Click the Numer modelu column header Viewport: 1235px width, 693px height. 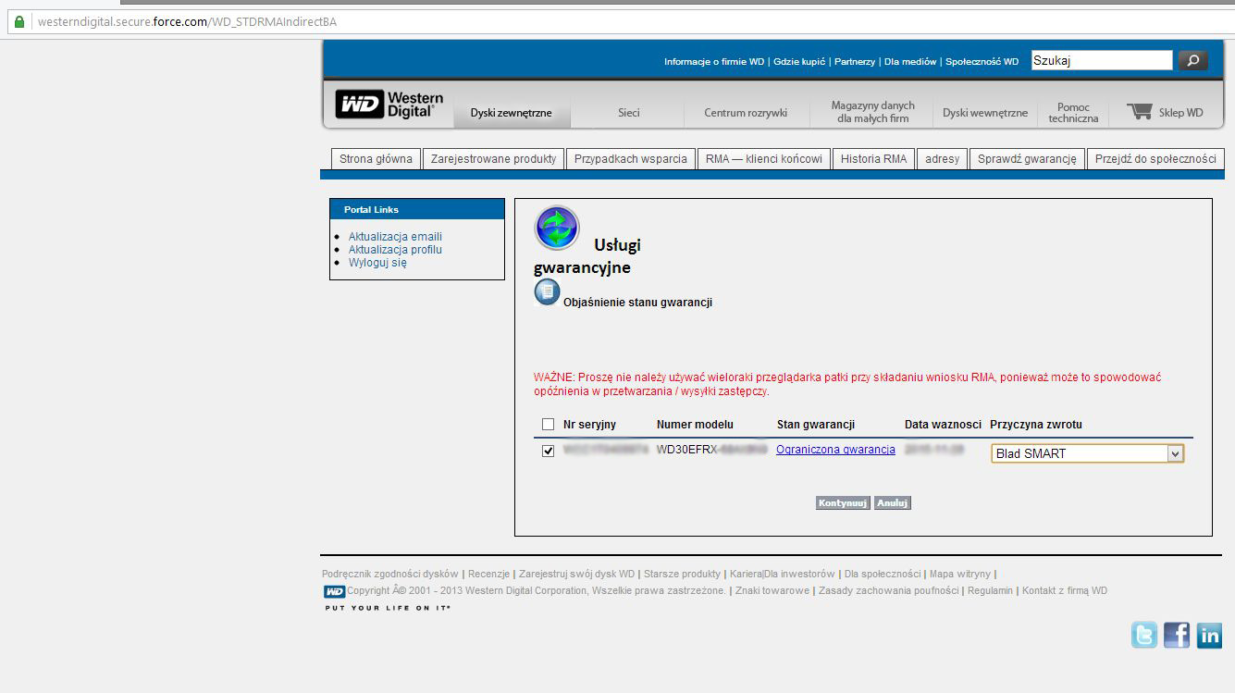[695, 425]
